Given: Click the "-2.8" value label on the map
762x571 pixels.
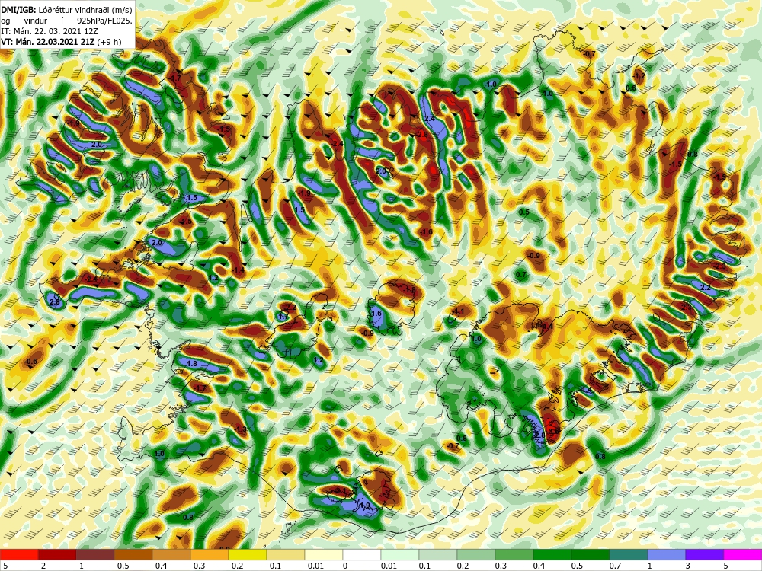Looking at the screenshot, I should point(421,135).
